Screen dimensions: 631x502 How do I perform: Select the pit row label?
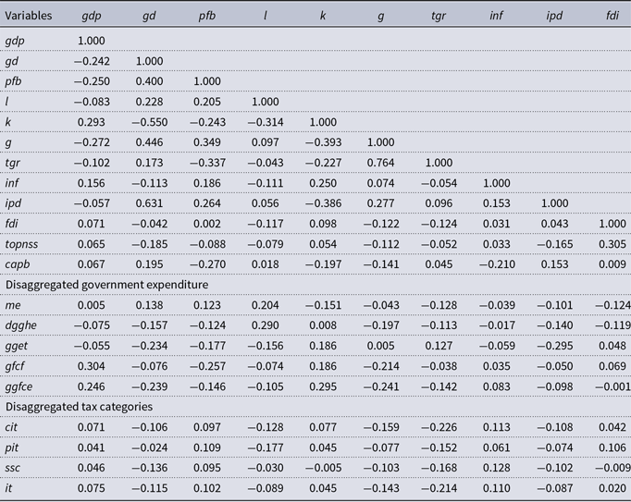12,447
